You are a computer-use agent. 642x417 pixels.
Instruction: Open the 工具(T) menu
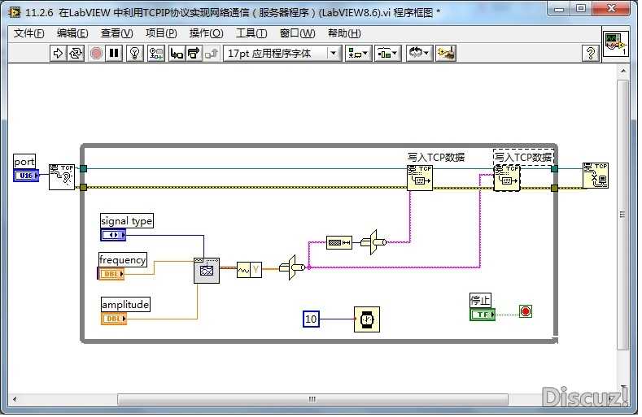point(251,33)
